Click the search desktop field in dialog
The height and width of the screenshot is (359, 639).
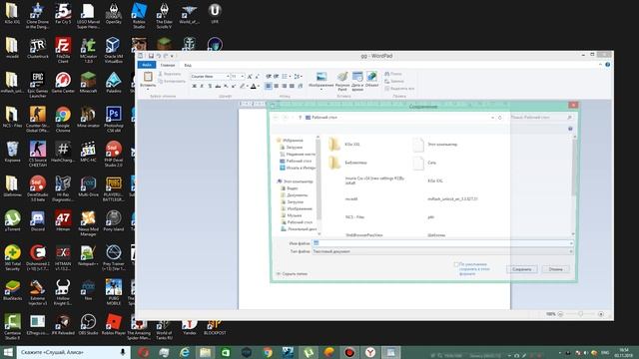click(x=541, y=118)
